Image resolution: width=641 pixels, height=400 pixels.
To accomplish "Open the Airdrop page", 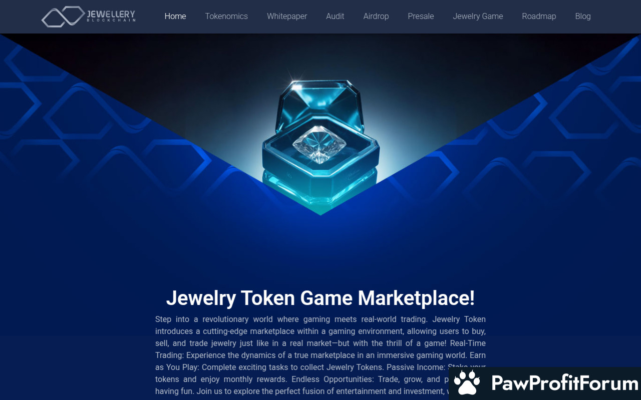I will click(x=376, y=16).
